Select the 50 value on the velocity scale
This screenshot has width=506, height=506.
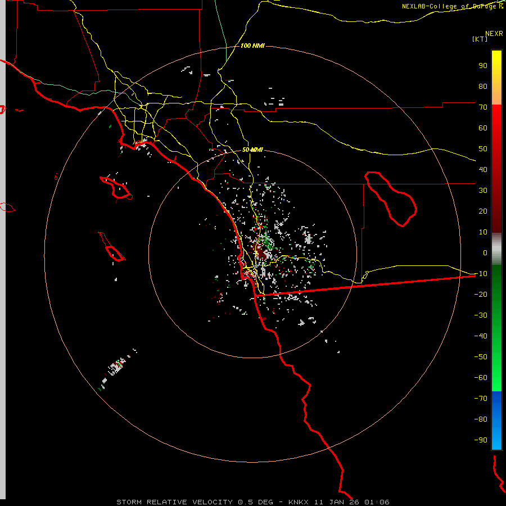tap(483, 149)
